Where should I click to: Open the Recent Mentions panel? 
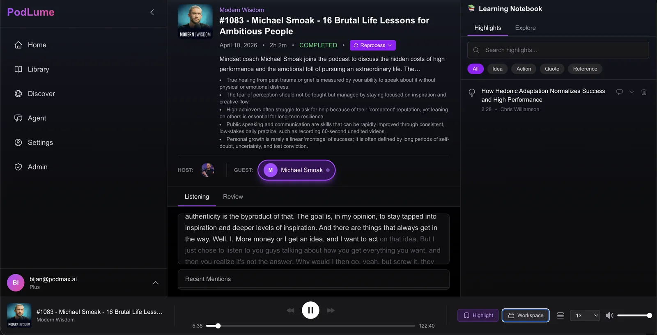pyautogui.click(x=314, y=279)
